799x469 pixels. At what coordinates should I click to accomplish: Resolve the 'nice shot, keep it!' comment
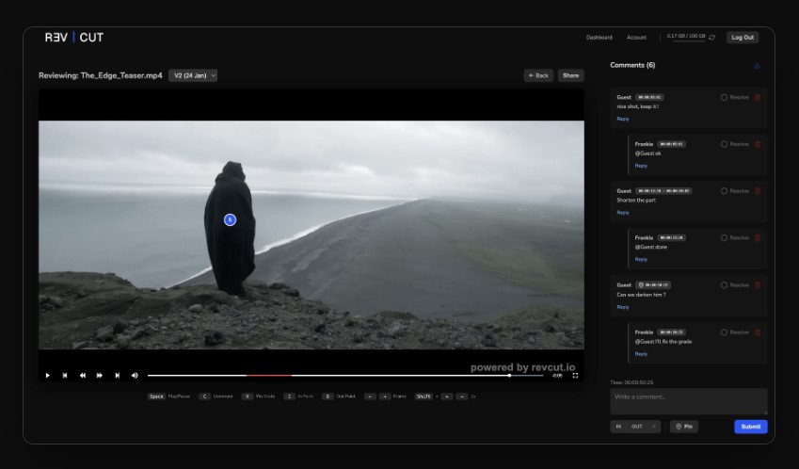(735, 97)
